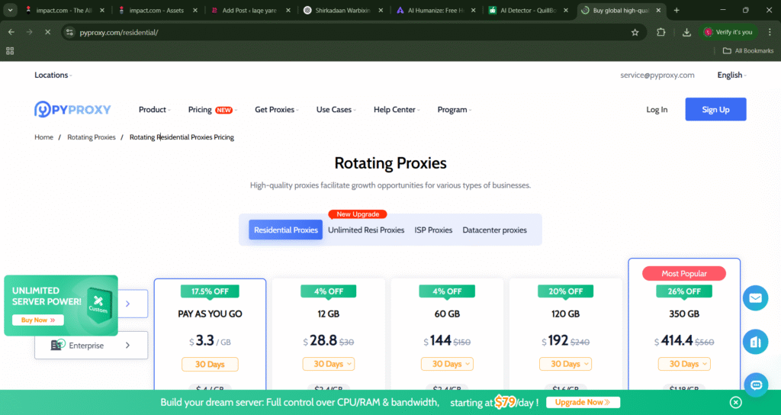Select the Datacenter proxies tab
Viewport: 781px width, 415px height.
click(x=494, y=230)
